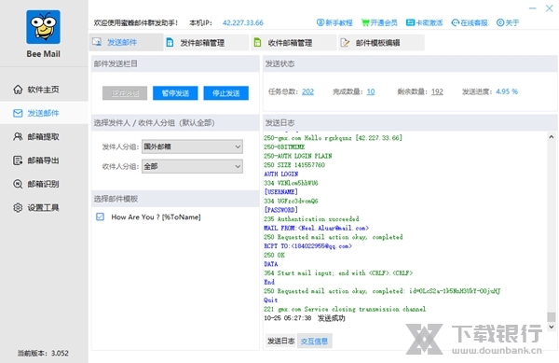The image size is (559, 363).
Task: Minimize the Bee Mail window
Action: 533,8
